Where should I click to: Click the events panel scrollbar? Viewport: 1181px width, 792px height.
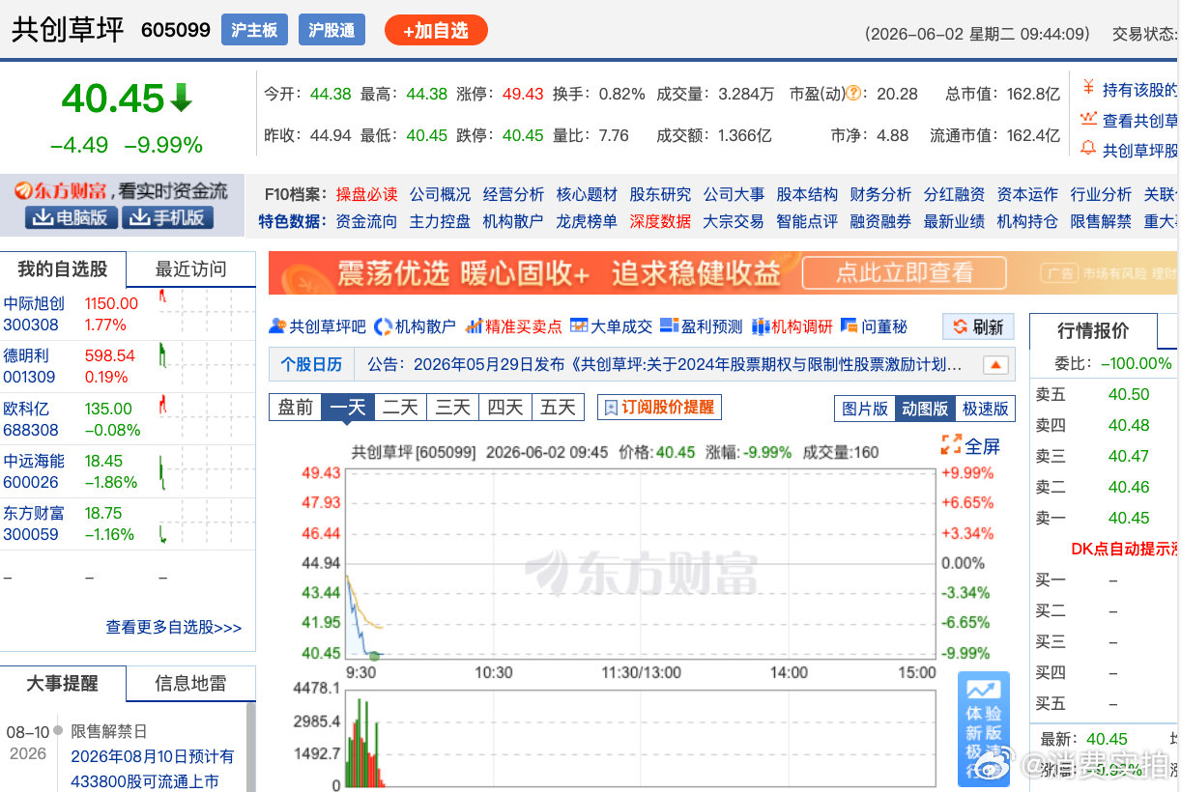tap(251, 747)
